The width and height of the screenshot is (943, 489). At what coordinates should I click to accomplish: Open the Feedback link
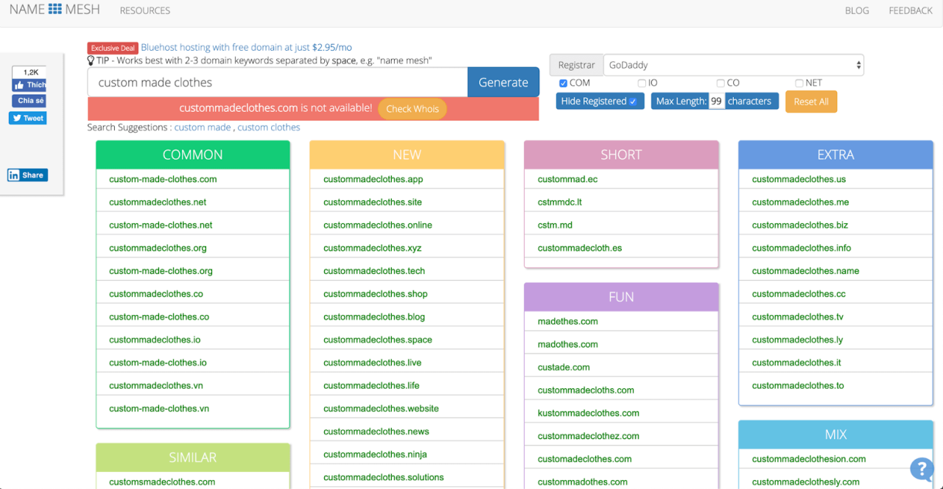(x=911, y=10)
